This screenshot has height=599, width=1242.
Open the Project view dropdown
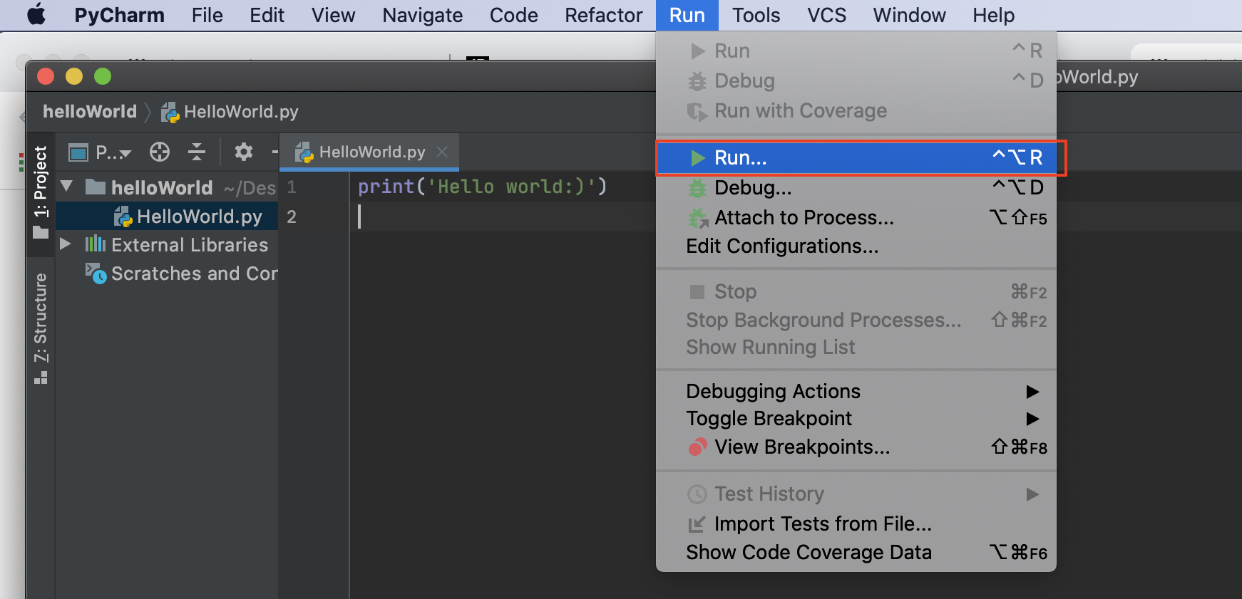(x=100, y=152)
